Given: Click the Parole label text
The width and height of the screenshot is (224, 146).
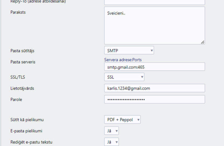Looking at the screenshot, I should 16,99.
